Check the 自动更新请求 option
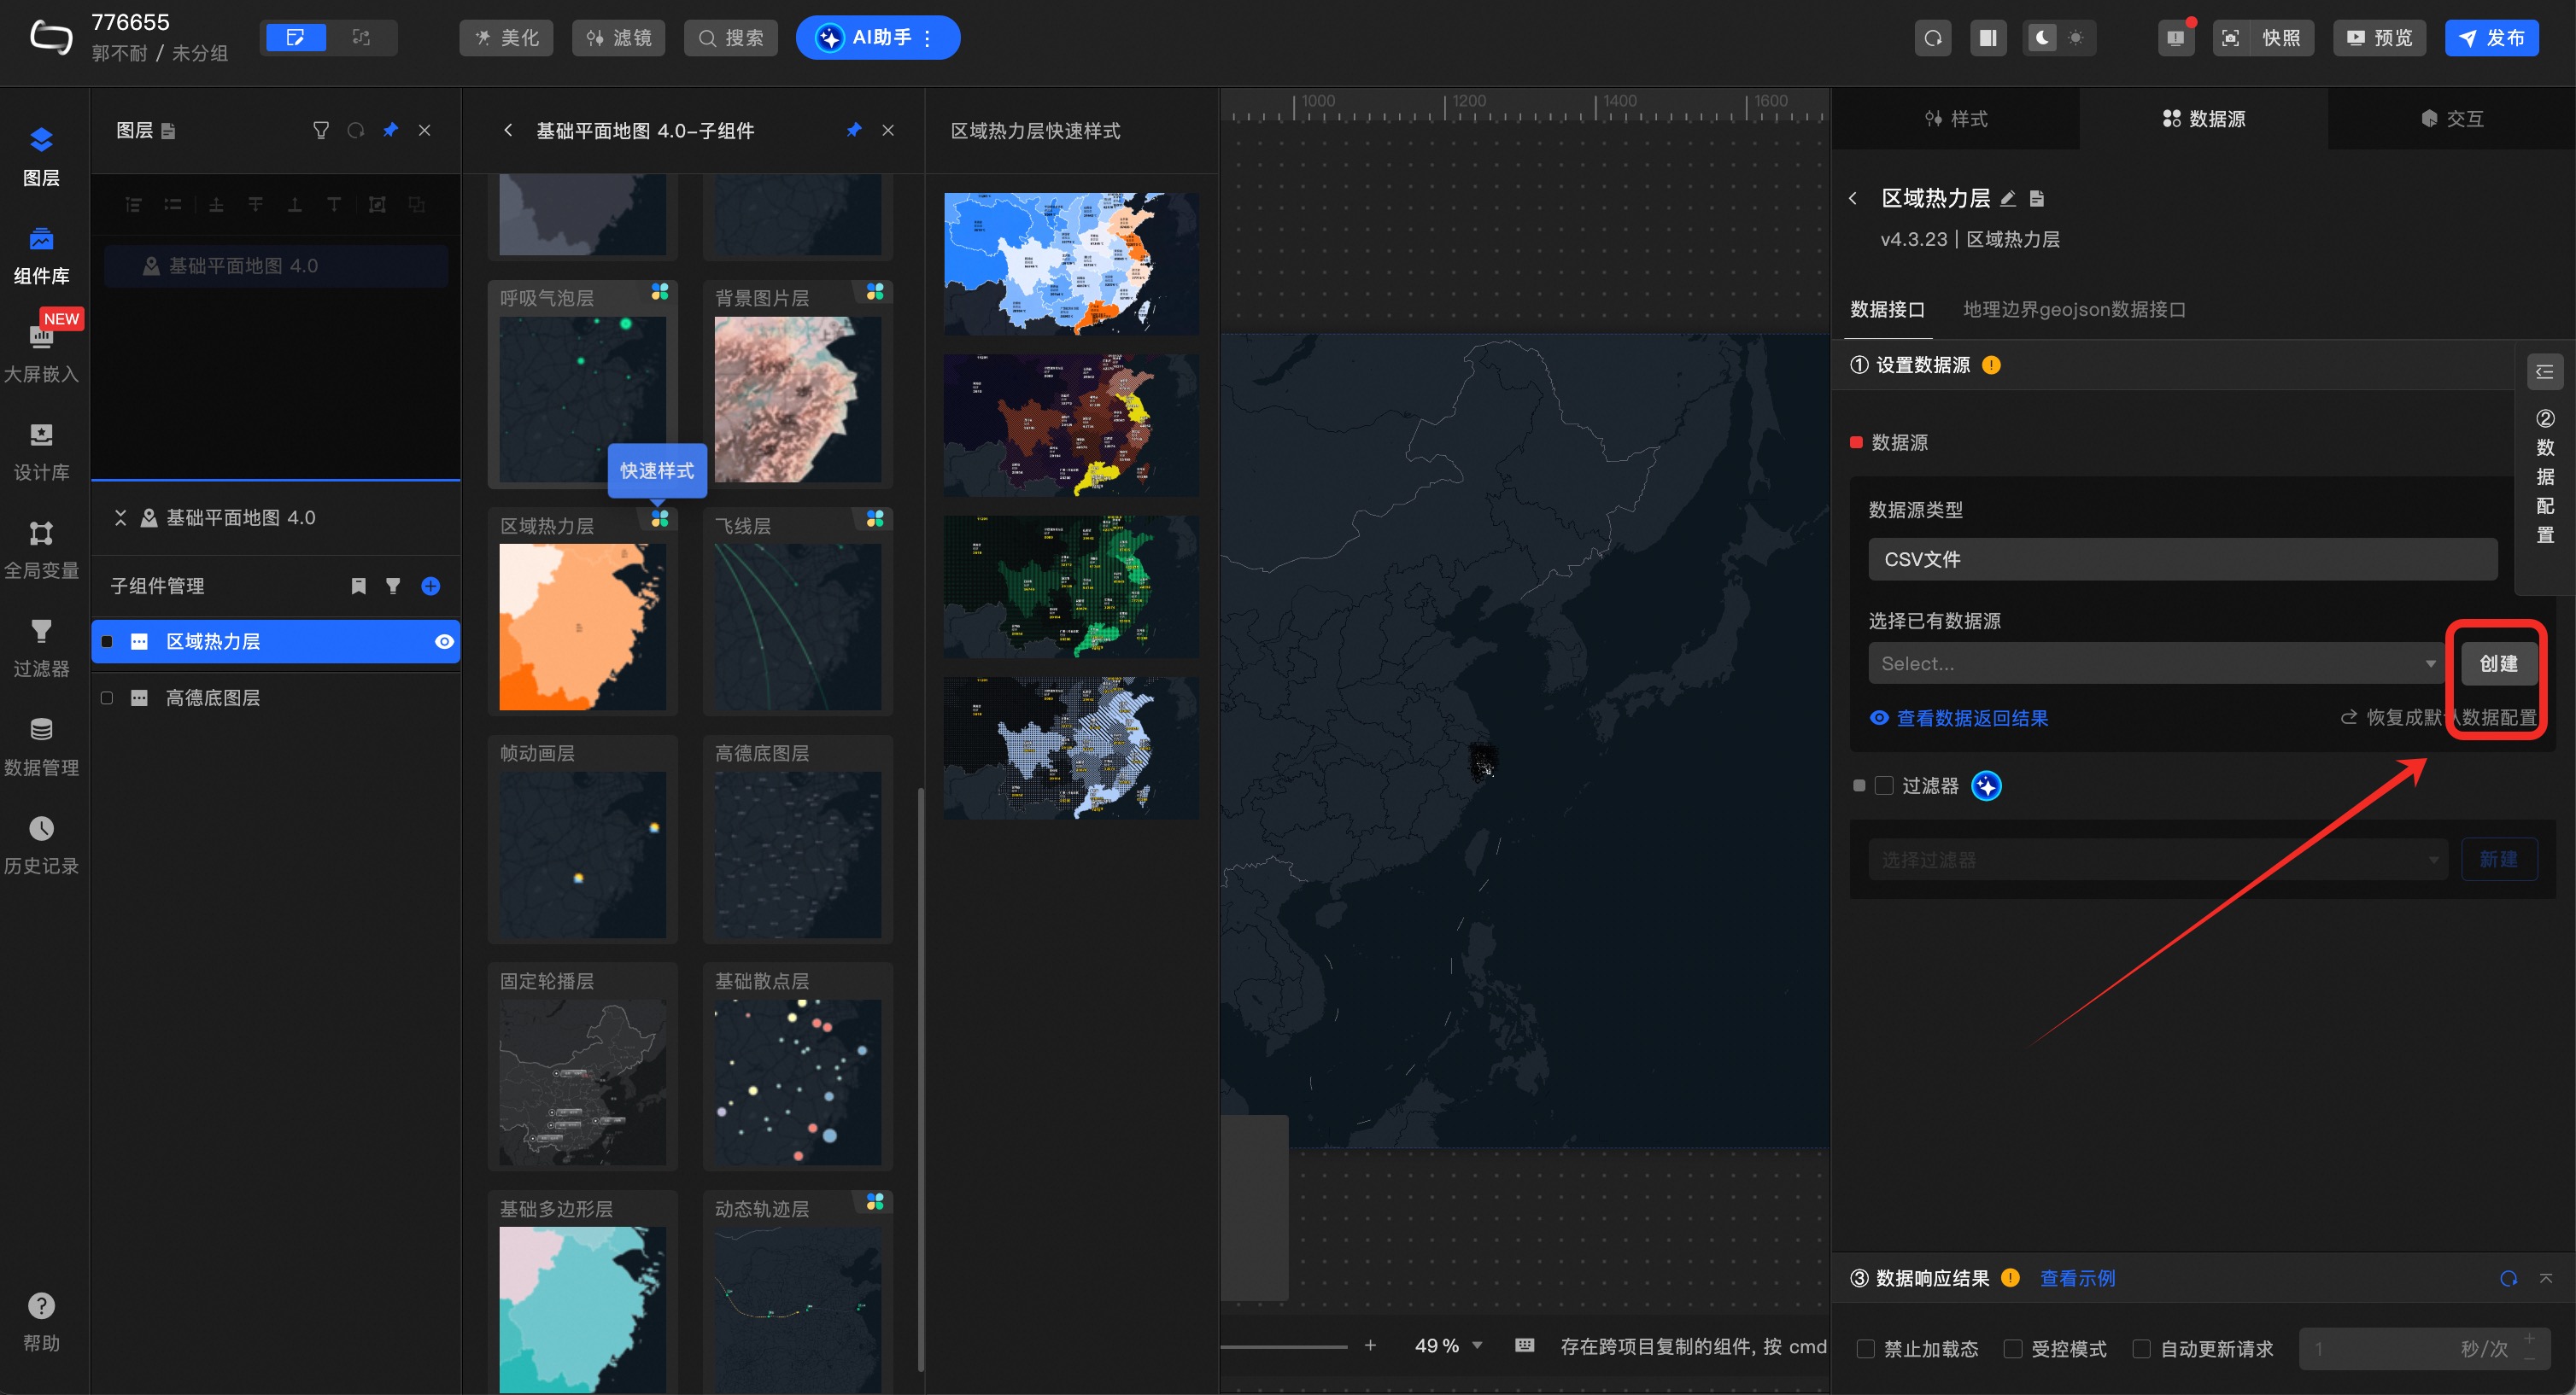2576x1395 pixels. [x=2141, y=1348]
